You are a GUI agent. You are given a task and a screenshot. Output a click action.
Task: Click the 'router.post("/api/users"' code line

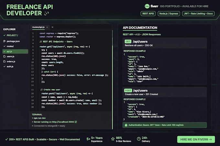[67, 93]
